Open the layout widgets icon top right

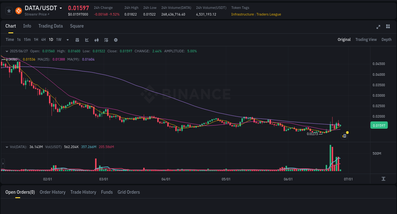pos(388,27)
